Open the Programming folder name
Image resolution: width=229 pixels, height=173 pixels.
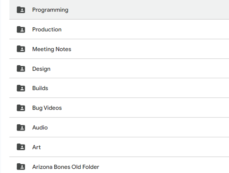(50, 10)
